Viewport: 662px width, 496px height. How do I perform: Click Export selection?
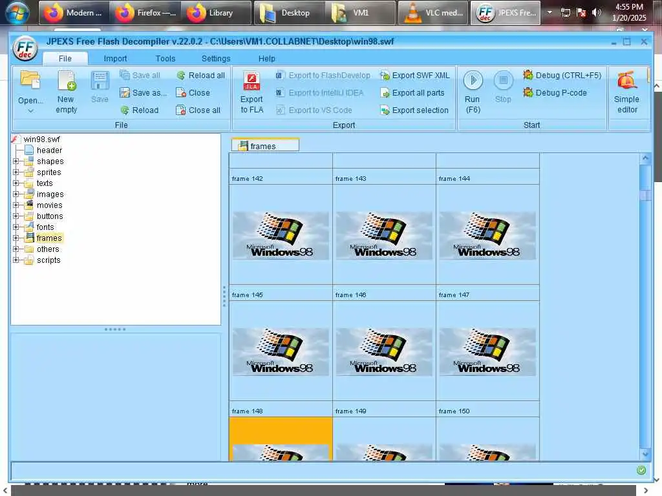point(414,110)
